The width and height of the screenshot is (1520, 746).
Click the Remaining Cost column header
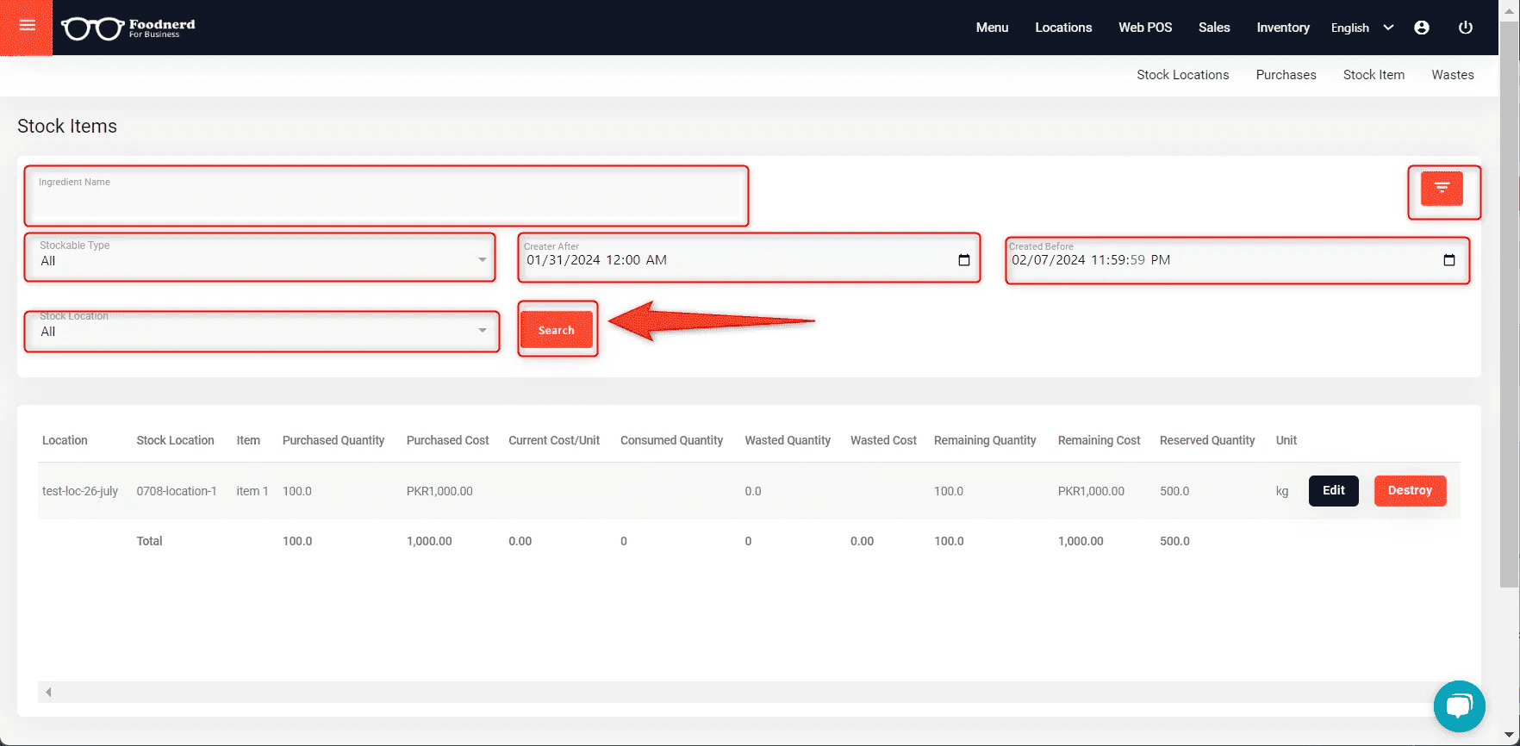[1099, 440]
